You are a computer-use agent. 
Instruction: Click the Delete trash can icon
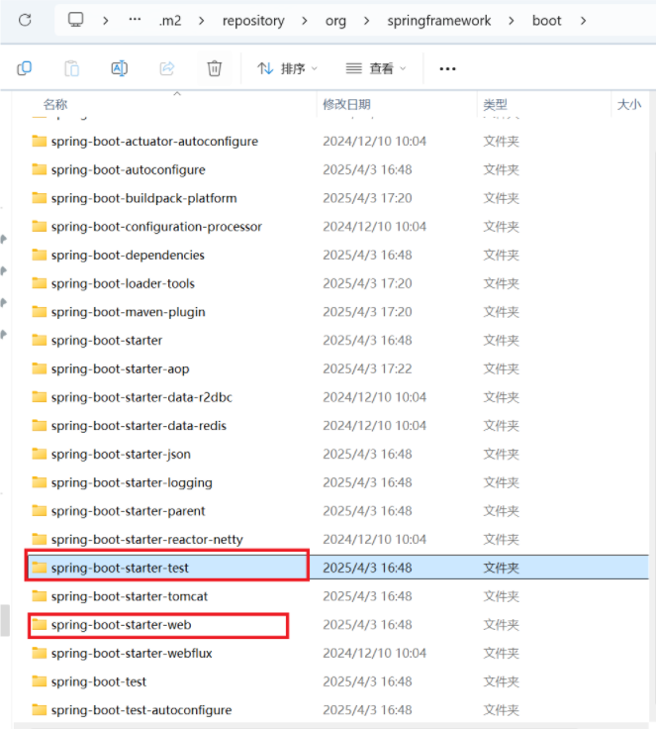(x=214, y=68)
